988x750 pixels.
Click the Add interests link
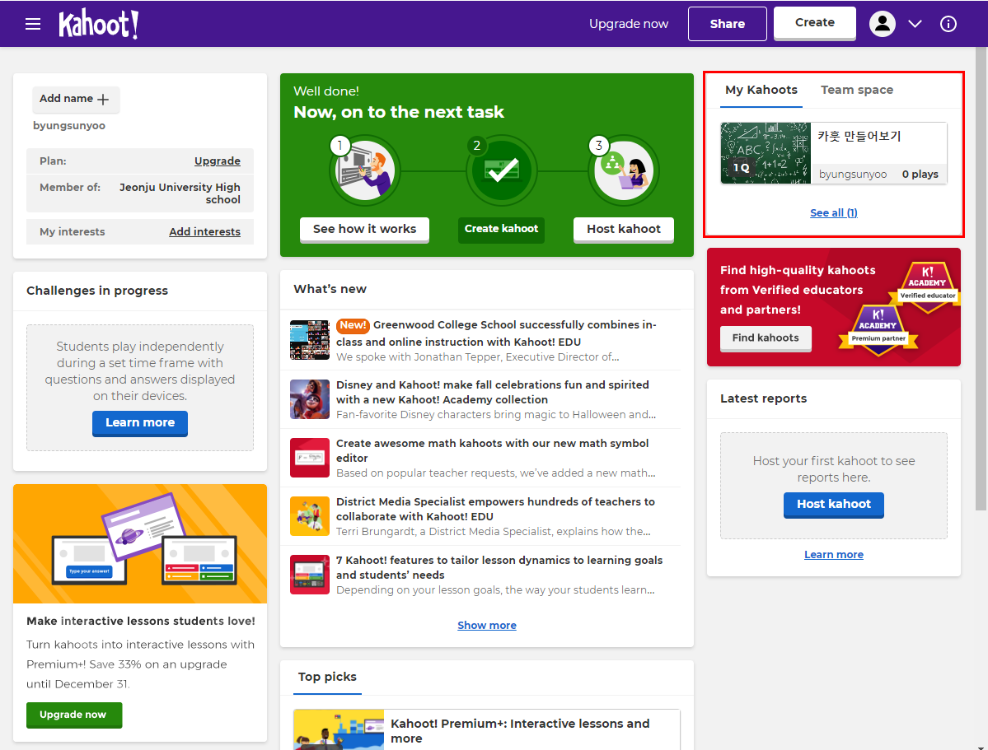click(x=205, y=231)
